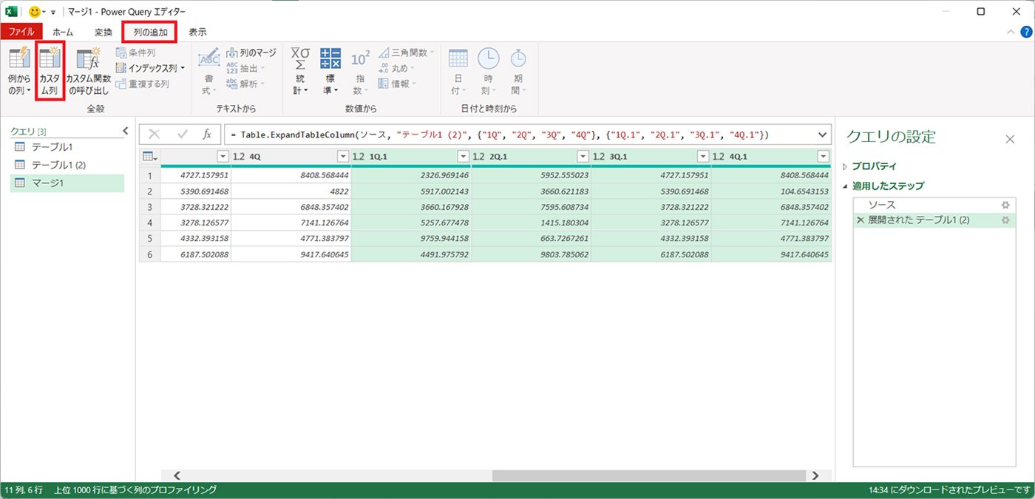The height and width of the screenshot is (499, 1035).
Task: Open 日付 date tool
Action: point(458,71)
